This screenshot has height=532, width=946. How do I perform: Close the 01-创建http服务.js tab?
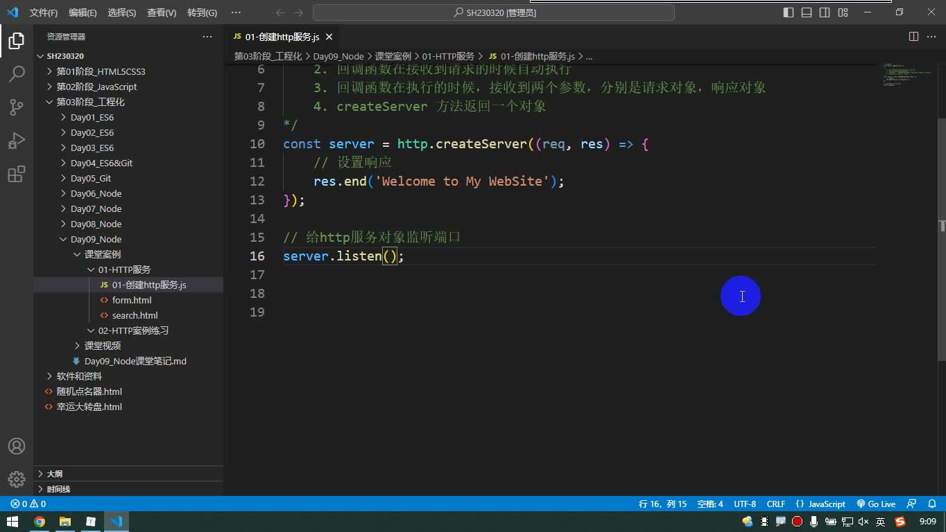(329, 37)
